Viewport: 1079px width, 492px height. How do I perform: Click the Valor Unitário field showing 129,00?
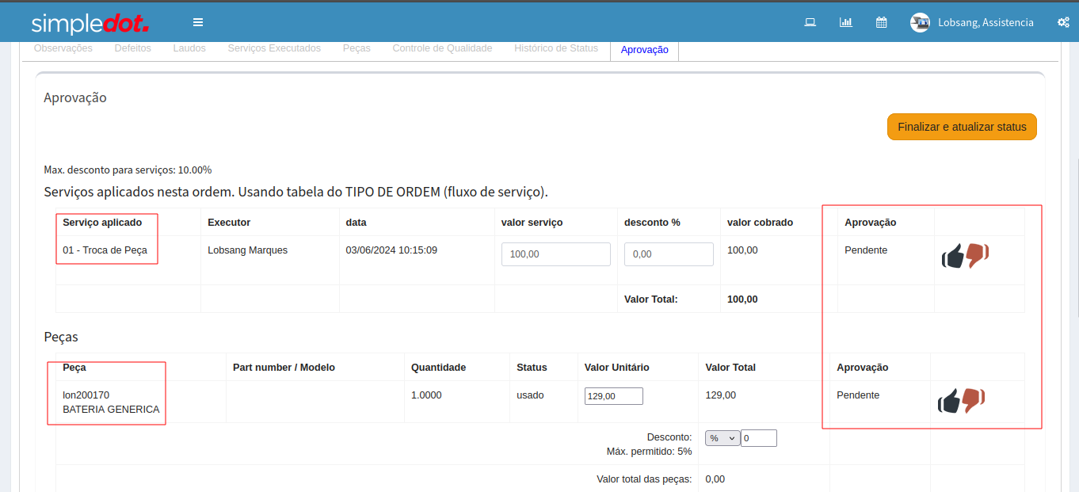pyautogui.click(x=613, y=396)
